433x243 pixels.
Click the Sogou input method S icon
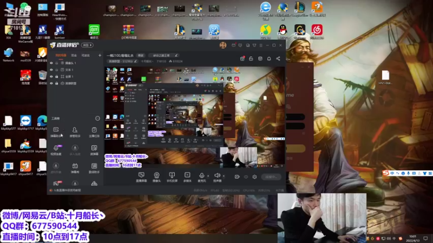pos(385,173)
